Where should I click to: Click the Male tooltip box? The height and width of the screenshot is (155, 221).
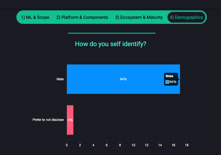click(x=171, y=79)
